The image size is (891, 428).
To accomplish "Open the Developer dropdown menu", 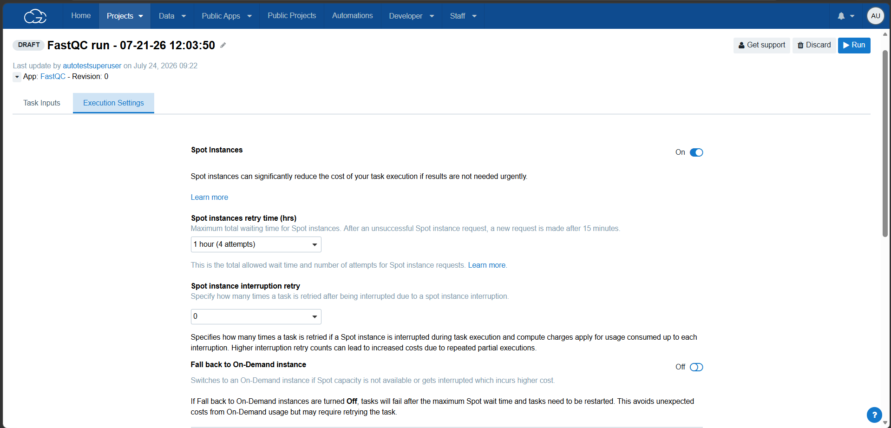I will coord(412,16).
